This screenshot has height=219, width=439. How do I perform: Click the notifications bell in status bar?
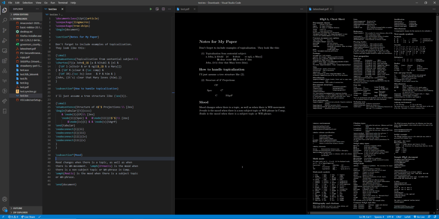pyautogui.click(x=434, y=217)
